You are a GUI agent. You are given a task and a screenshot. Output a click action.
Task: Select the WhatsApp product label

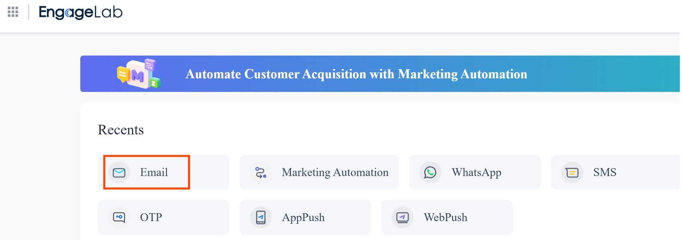coord(476,172)
